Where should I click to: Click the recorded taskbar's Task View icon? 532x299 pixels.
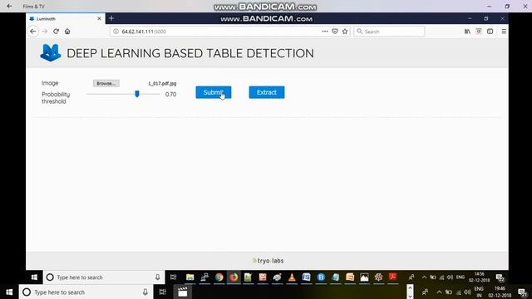point(174,277)
